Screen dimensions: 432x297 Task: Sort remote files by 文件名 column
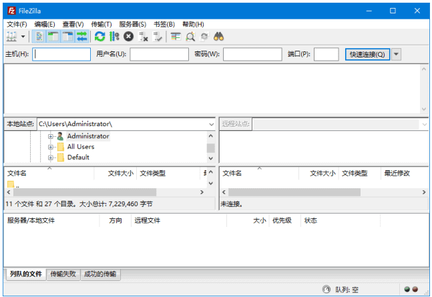pyautogui.click(x=259, y=174)
